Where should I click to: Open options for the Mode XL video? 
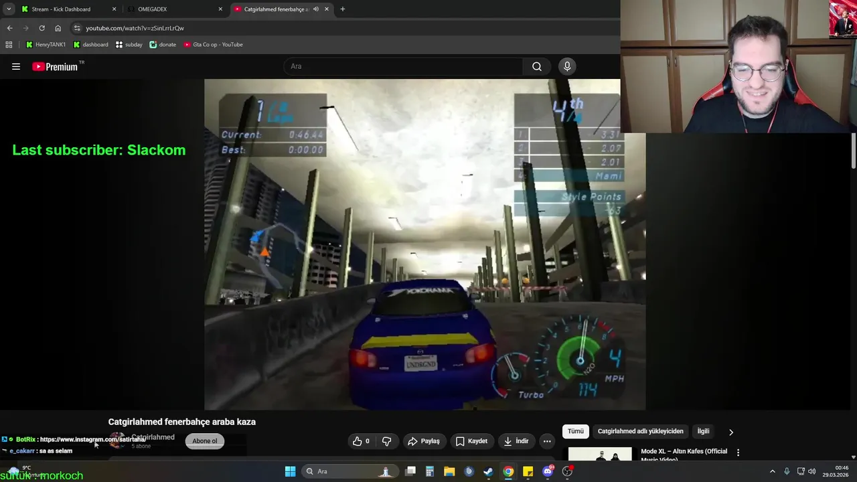(x=738, y=453)
